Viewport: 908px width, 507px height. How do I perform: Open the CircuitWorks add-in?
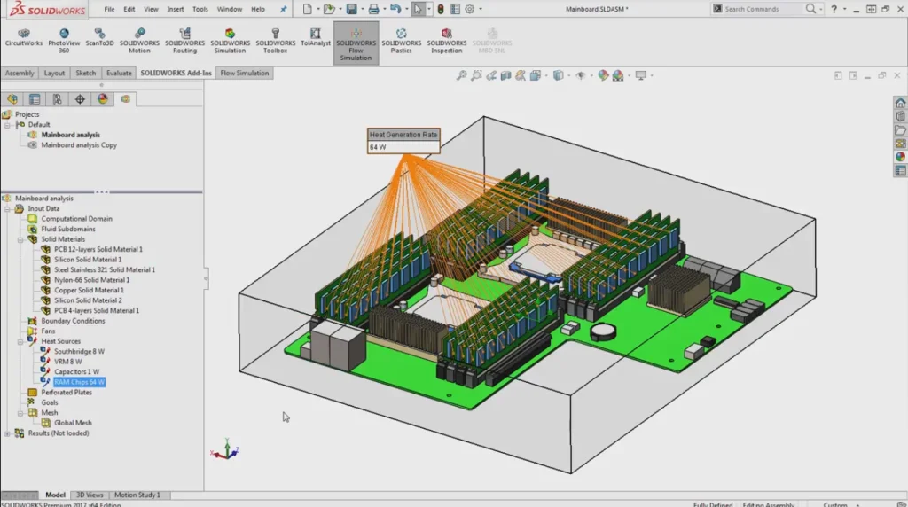click(x=24, y=37)
